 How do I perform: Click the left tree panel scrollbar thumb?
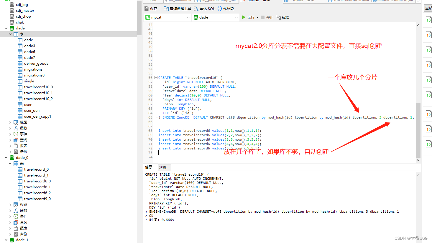(139, 18)
